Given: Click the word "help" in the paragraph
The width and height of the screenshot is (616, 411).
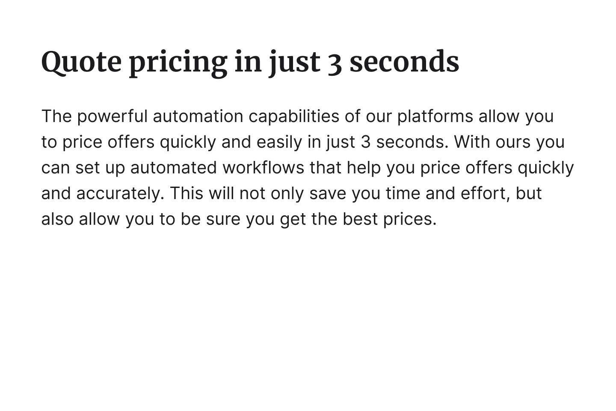Looking at the screenshot, I should [364, 168].
